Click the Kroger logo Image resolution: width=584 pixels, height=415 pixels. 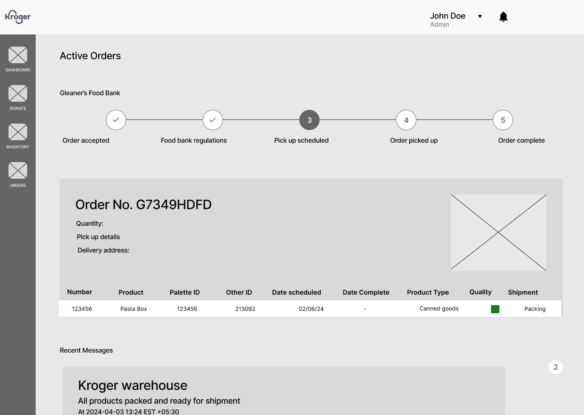(x=18, y=17)
